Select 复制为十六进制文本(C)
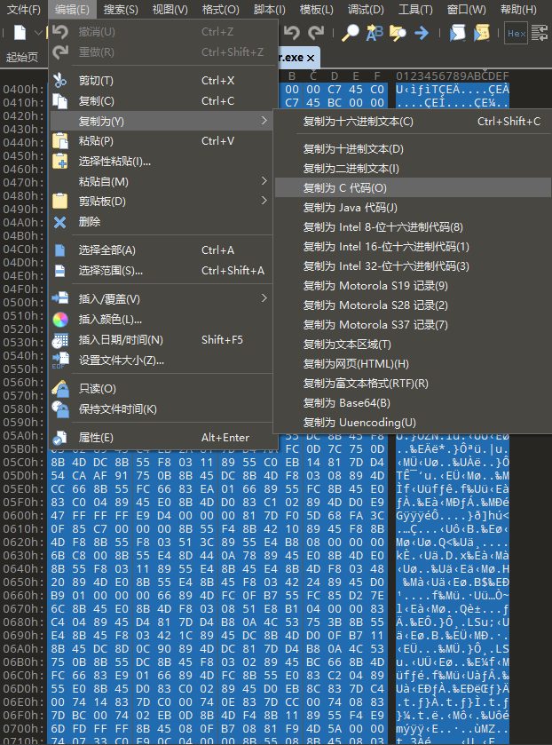 pyautogui.click(x=413, y=122)
